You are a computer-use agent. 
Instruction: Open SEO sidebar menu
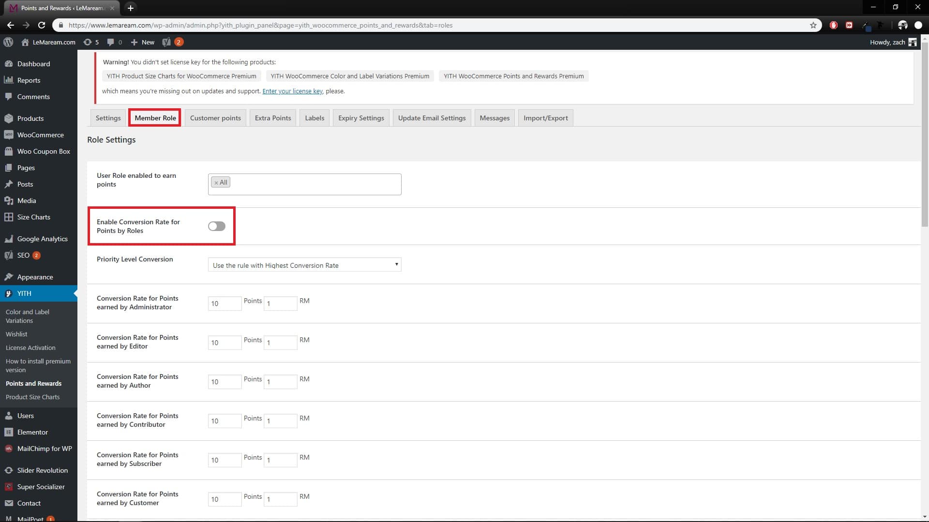[23, 255]
